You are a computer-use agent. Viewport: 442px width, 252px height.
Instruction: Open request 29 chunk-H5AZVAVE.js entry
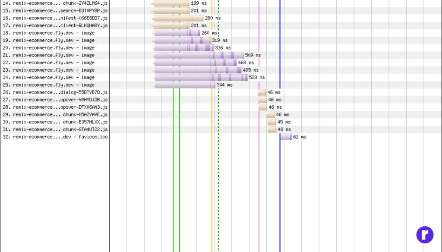55,115
